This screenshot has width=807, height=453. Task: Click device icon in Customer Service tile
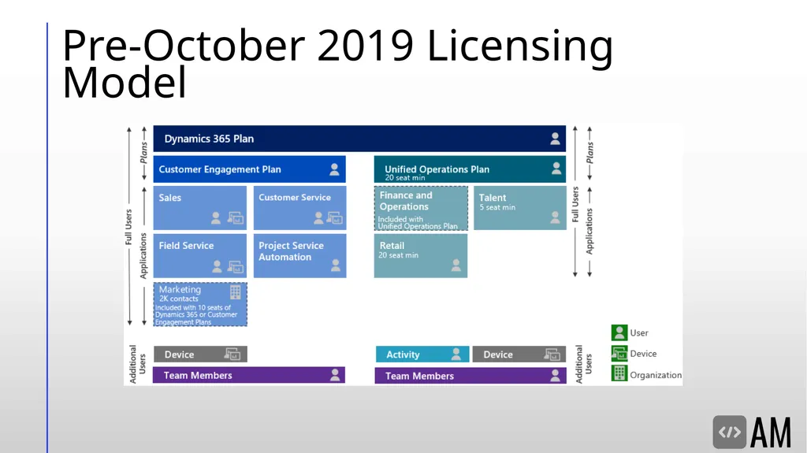coord(334,218)
